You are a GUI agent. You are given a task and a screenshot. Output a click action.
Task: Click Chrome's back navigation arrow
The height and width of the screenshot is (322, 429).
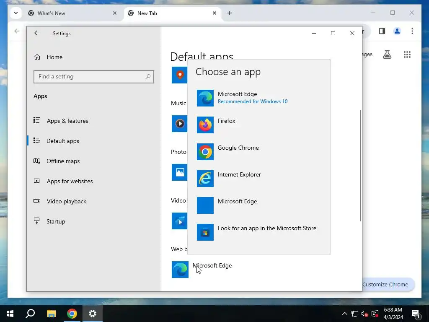pyautogui.click(x=17, y=31)
